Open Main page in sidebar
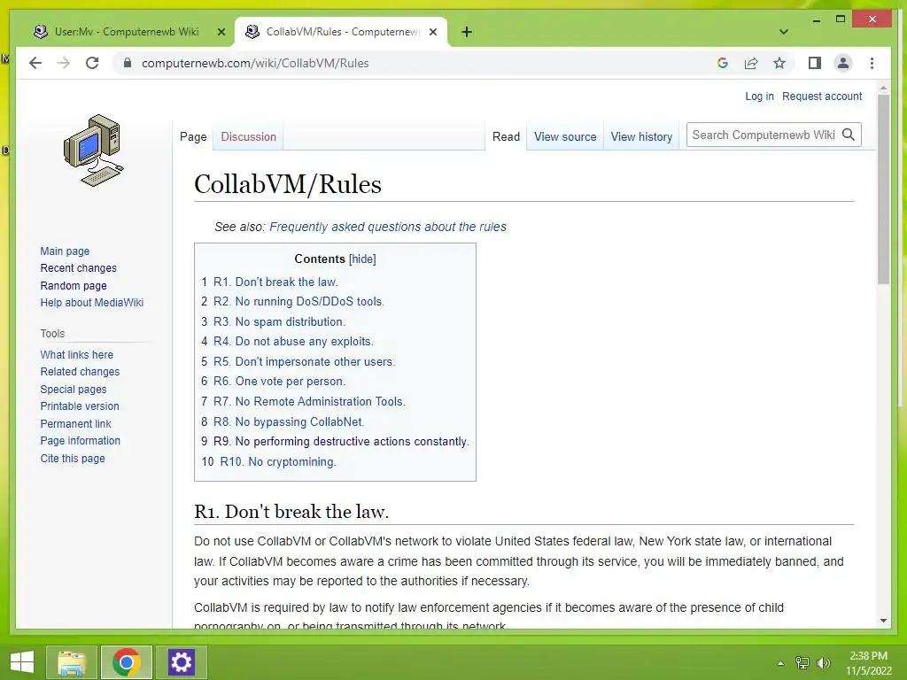 65,251
